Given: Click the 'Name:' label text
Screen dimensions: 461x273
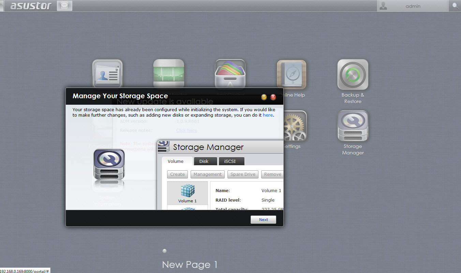Looking at the screenshot, I should (223, 190).
